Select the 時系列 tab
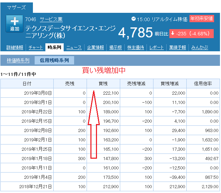Image resolution: width=221 pixels, height=193 pixels. click(54, 47)
